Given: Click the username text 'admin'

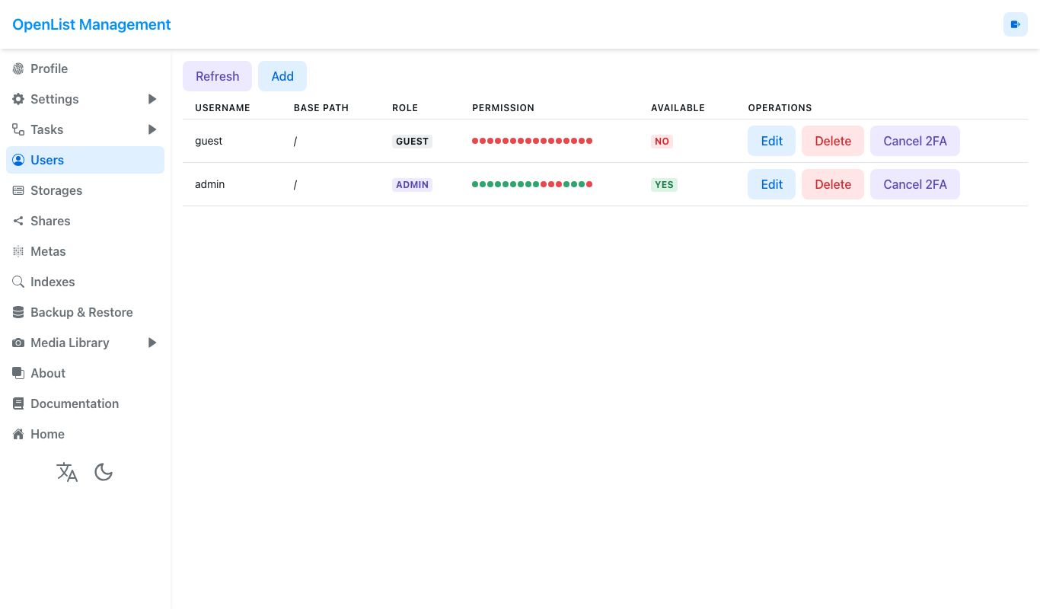Looking at the screenshot, I should [x=210, y=184].
